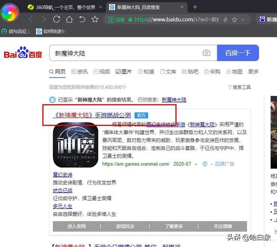Click the Baidu paw icon beside 已显示
The height and width of the screenshot is (247, 277).
[52, 100]
